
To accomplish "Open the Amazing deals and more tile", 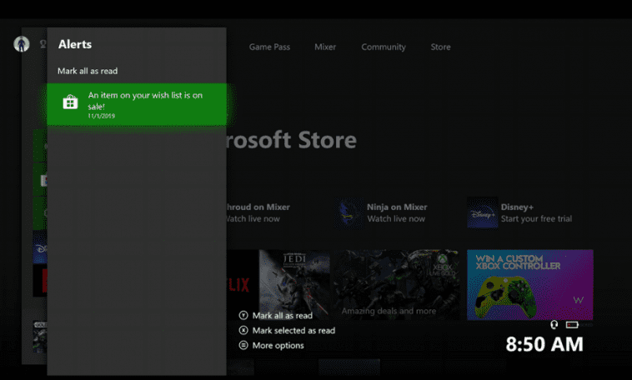I will (x=397, y=285).
